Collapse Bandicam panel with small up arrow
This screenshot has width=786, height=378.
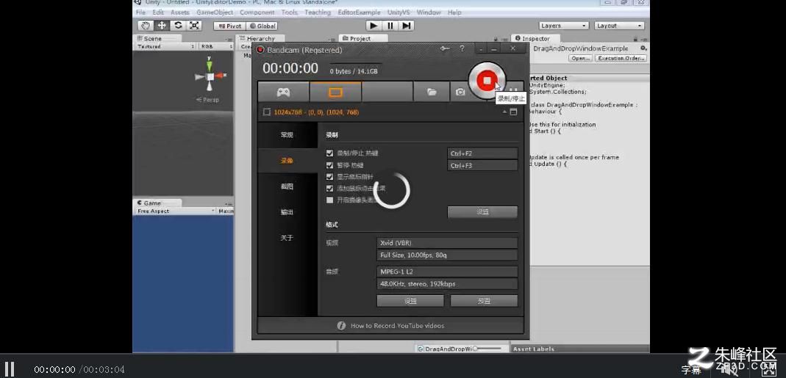(x=505, y=112)
